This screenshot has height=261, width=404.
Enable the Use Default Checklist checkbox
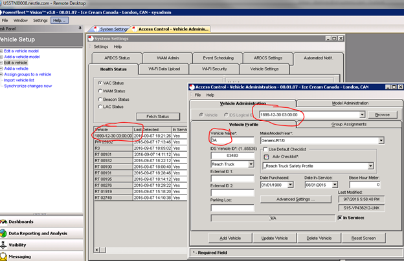tap(266, 149)
